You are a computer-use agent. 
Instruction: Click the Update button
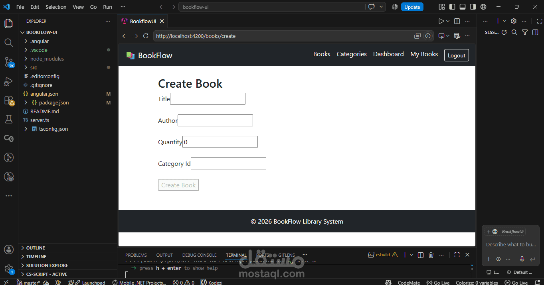click(412, 7)
